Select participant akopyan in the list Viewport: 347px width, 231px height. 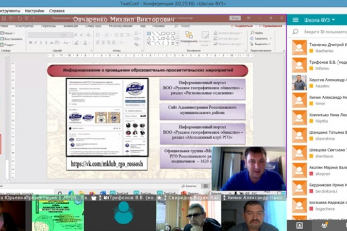(319, 170)
